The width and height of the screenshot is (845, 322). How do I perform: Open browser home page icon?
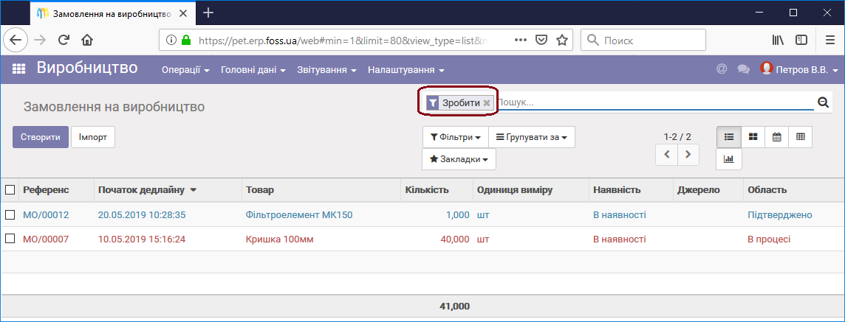coord(87,40)
